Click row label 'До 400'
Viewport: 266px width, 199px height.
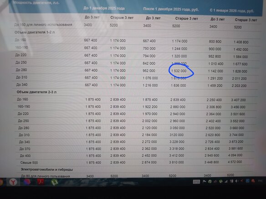[25, 155]
